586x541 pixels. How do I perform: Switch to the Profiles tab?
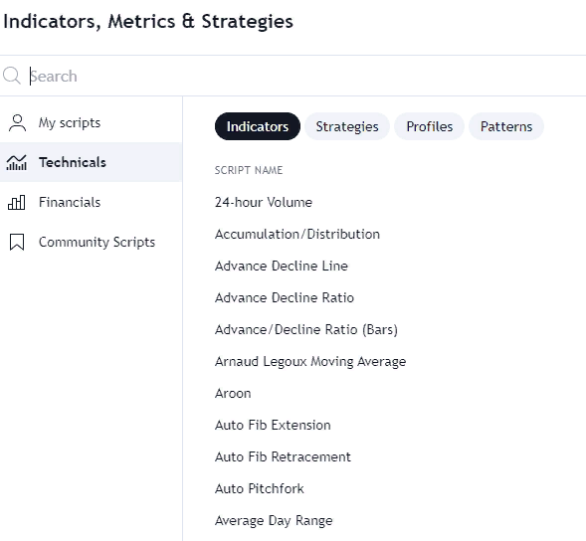pos(429,126)
